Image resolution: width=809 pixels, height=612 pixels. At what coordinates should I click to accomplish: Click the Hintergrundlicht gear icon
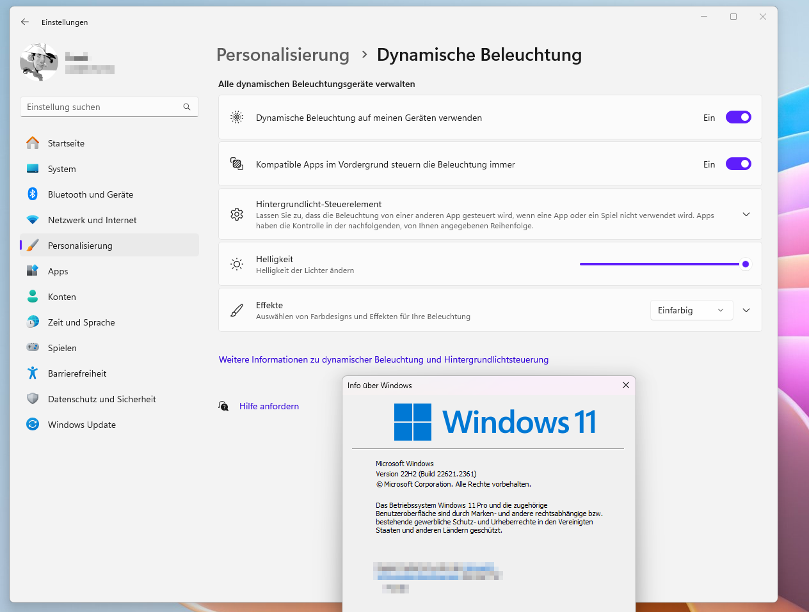coord(237,214)
